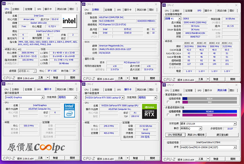
Task: Click single-thread reference 902 bar
Action: (x=210, y=102)
